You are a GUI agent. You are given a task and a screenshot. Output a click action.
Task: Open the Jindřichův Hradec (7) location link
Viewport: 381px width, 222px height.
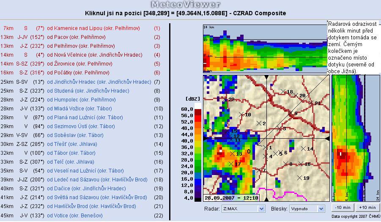(99, 82)
